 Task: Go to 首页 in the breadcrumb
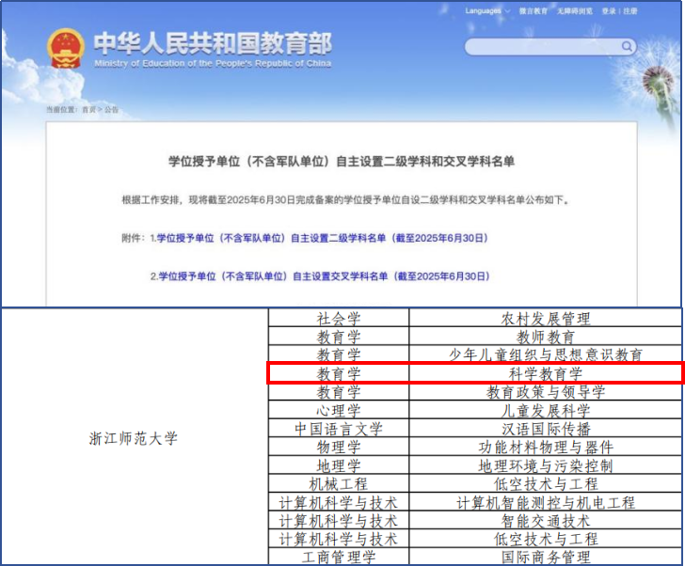(88, 110)
